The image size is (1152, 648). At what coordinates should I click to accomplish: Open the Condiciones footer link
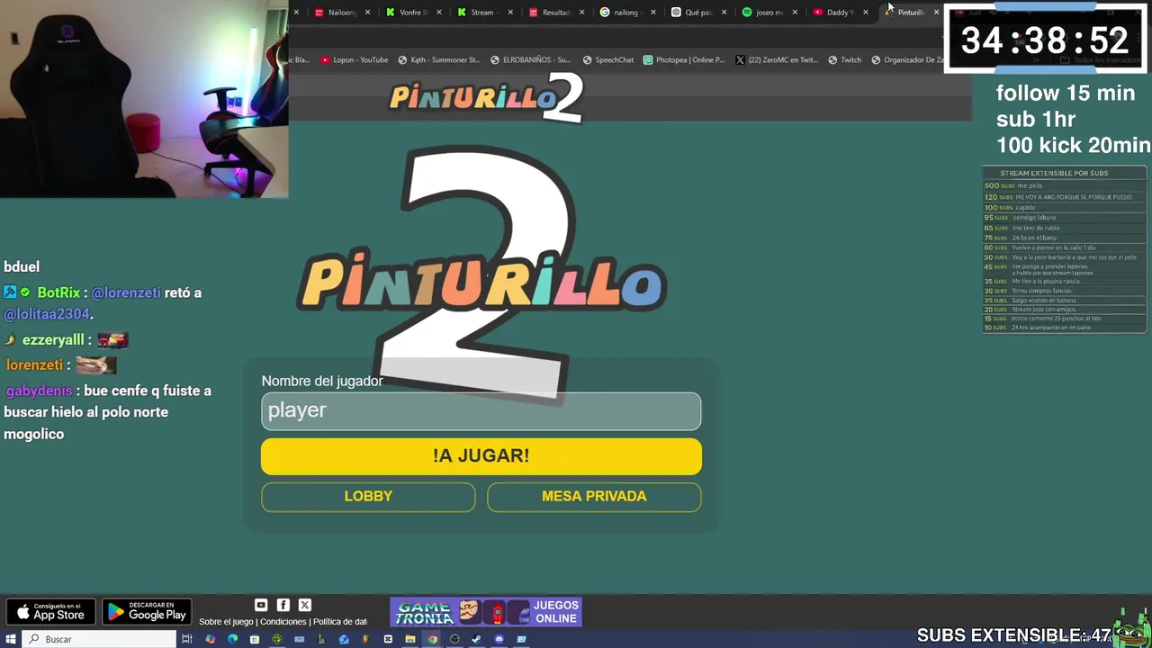point(283,622)
